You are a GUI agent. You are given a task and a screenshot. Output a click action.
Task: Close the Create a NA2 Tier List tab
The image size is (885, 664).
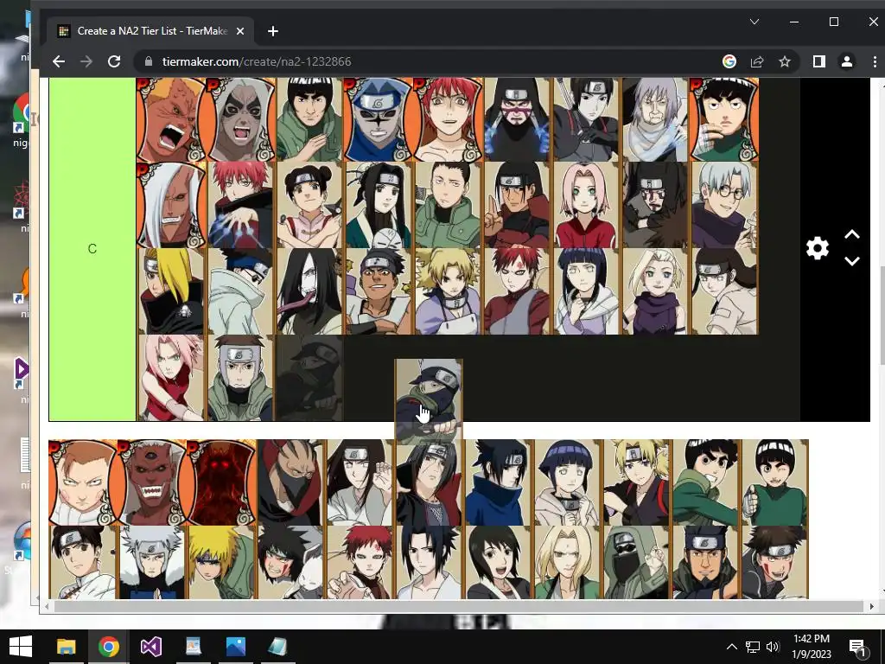[x=240, y=31]
